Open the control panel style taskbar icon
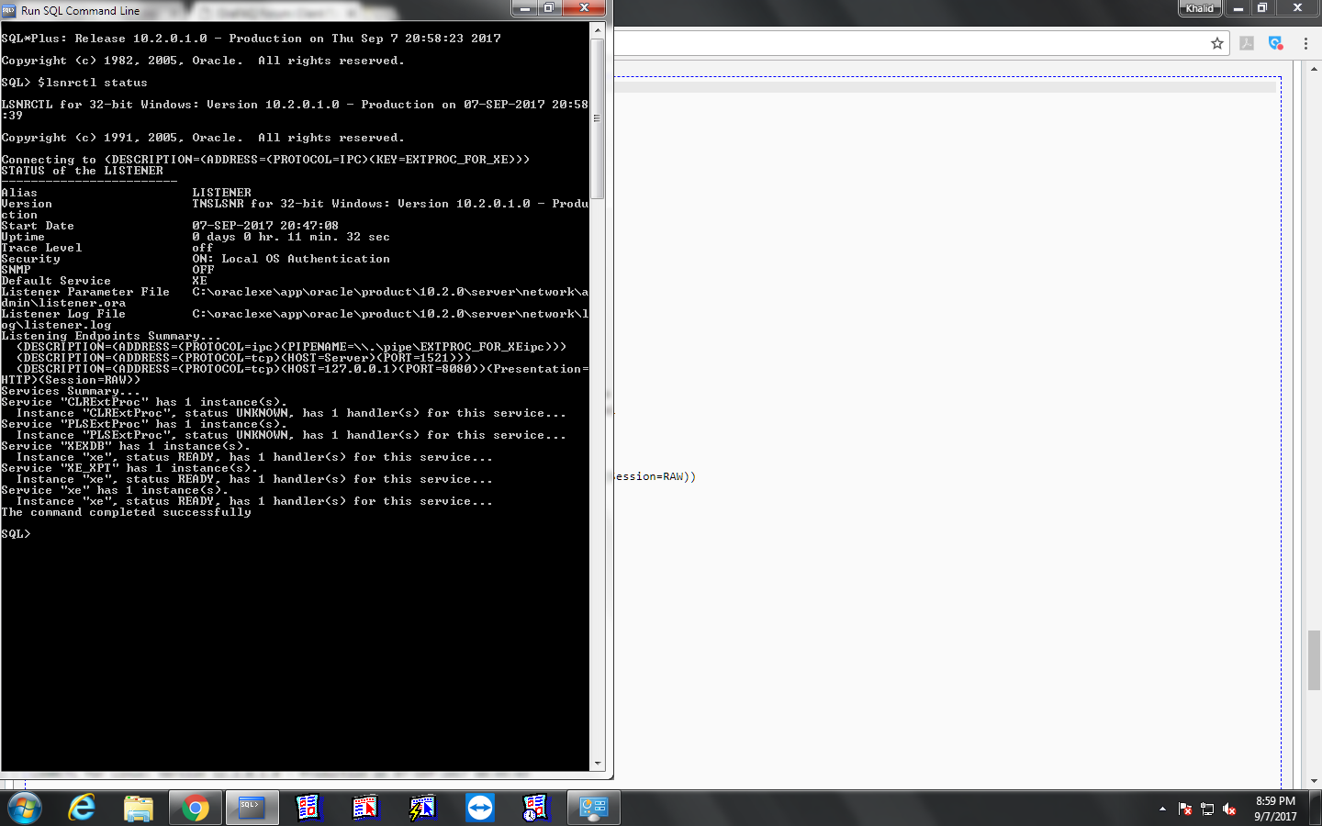 pos(593,809)
